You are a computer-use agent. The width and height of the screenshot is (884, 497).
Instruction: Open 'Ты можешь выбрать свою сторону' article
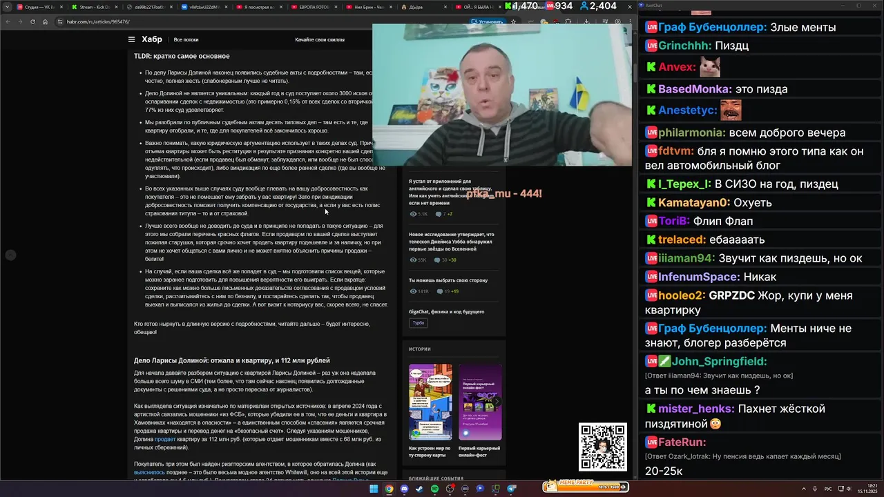[x=448, y=280]
